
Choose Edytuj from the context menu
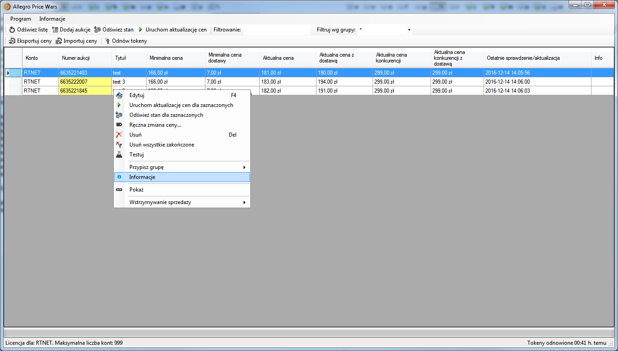coord(182,95)
